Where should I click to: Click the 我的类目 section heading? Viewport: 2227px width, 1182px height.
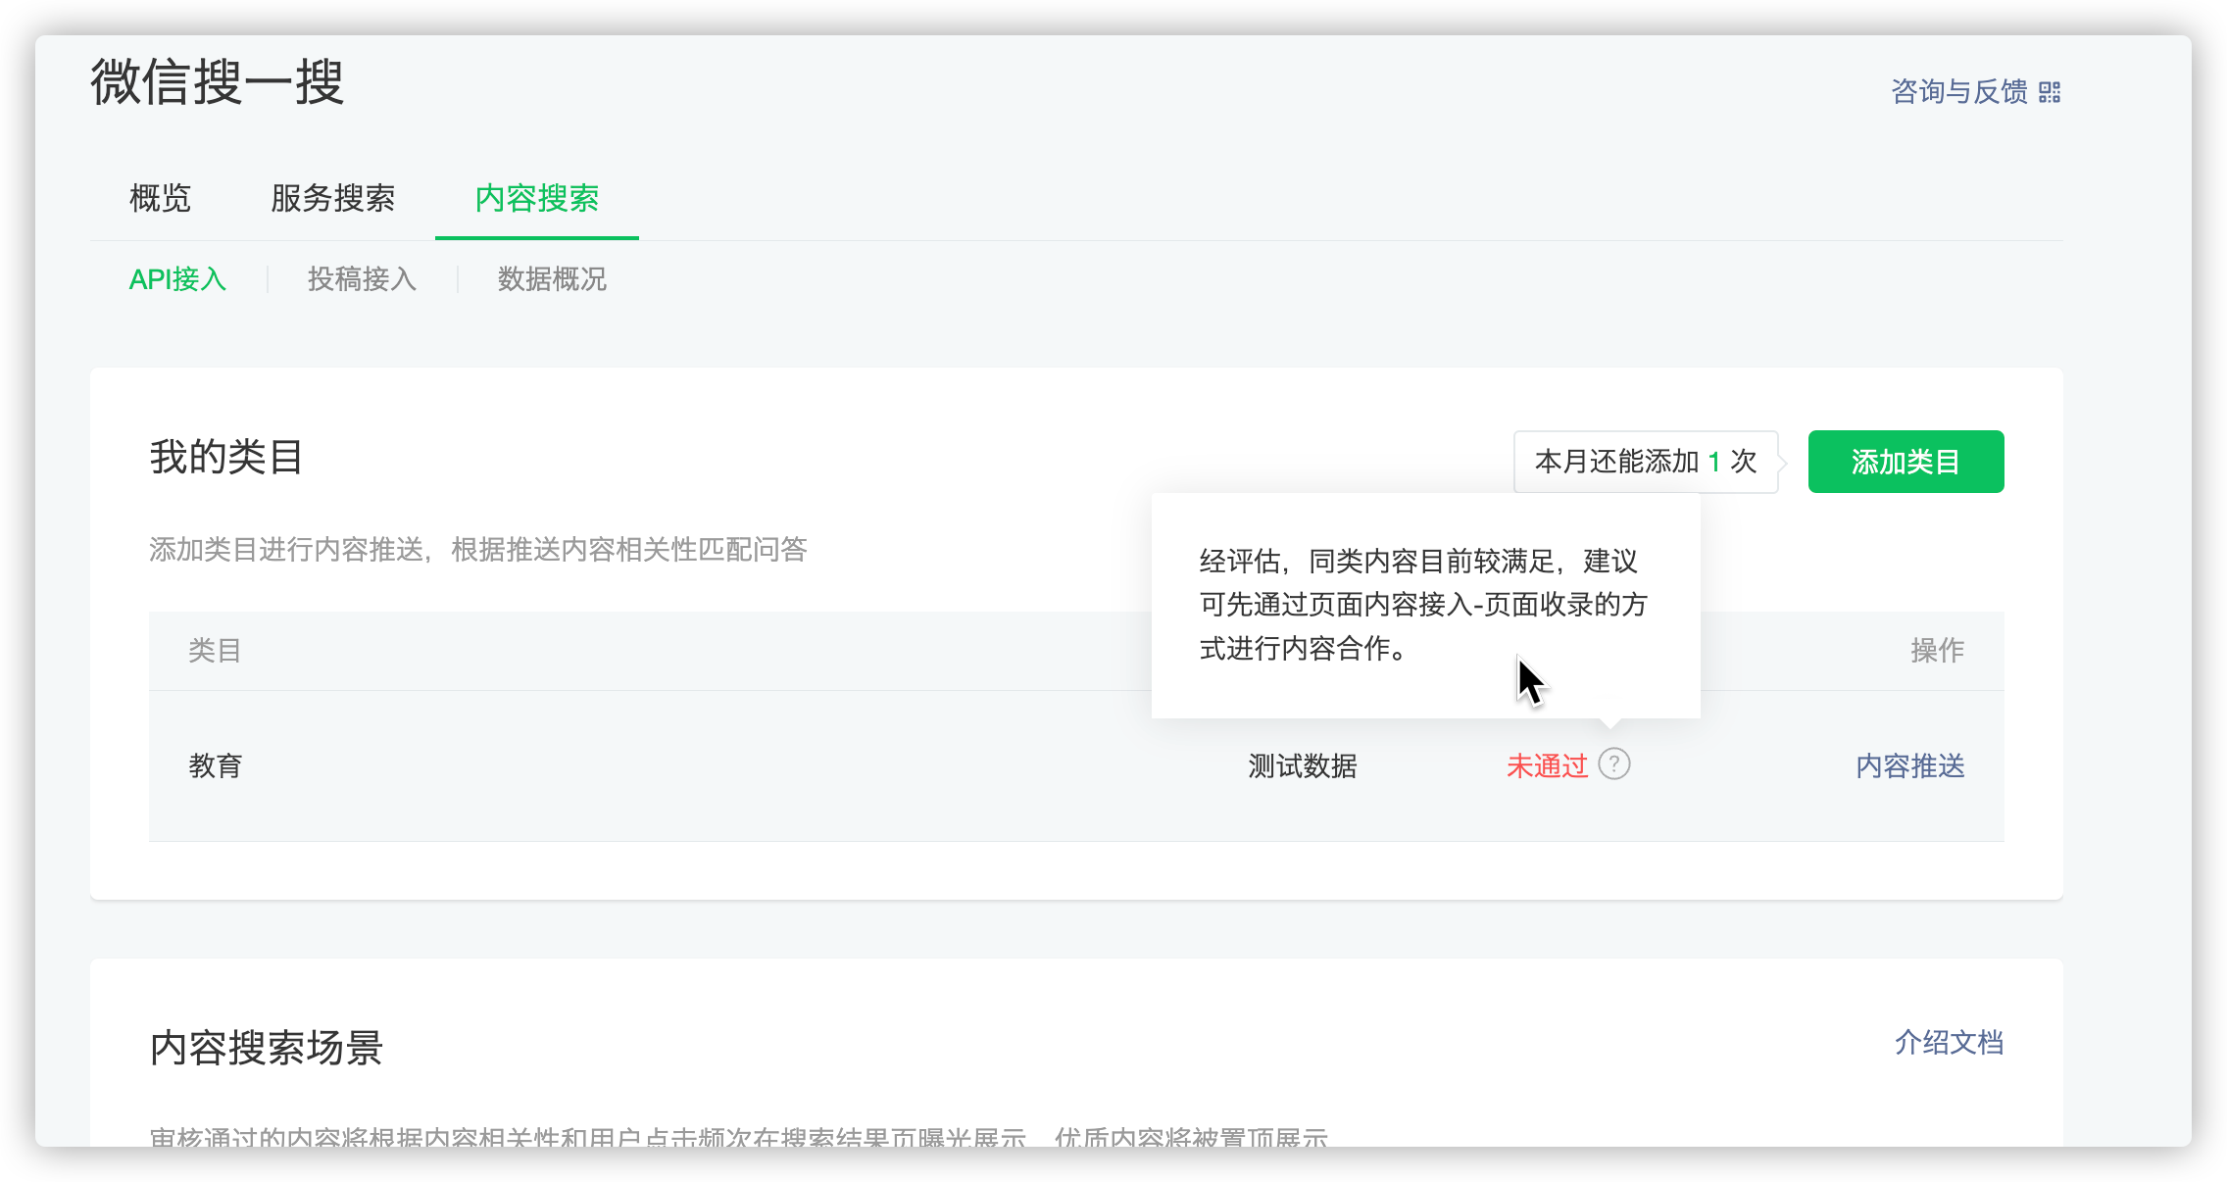coord(226,457)
